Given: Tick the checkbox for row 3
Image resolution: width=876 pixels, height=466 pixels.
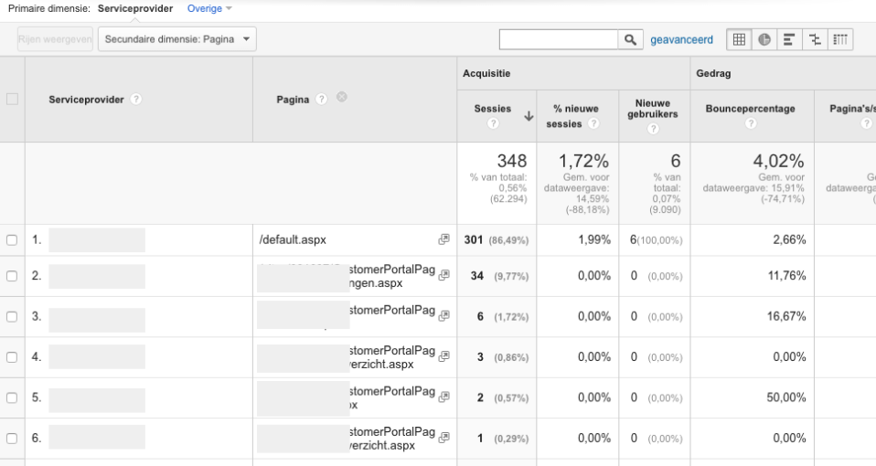Looking at the screenshot, I should [12, 316].
